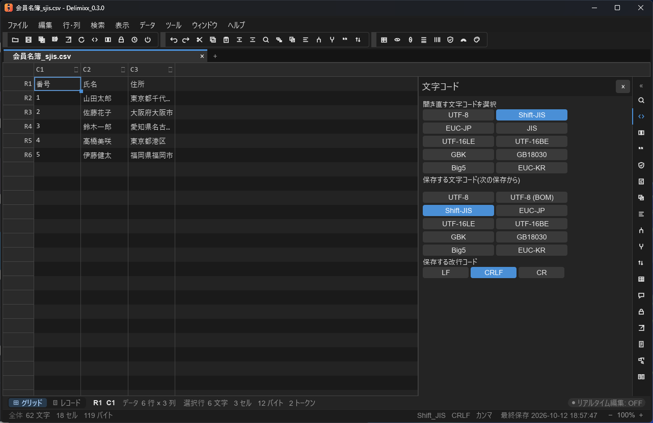Select UTF-8 (BOM) as save encoding
The height and width of the screenshot is (423, 653).
(532, 197)
